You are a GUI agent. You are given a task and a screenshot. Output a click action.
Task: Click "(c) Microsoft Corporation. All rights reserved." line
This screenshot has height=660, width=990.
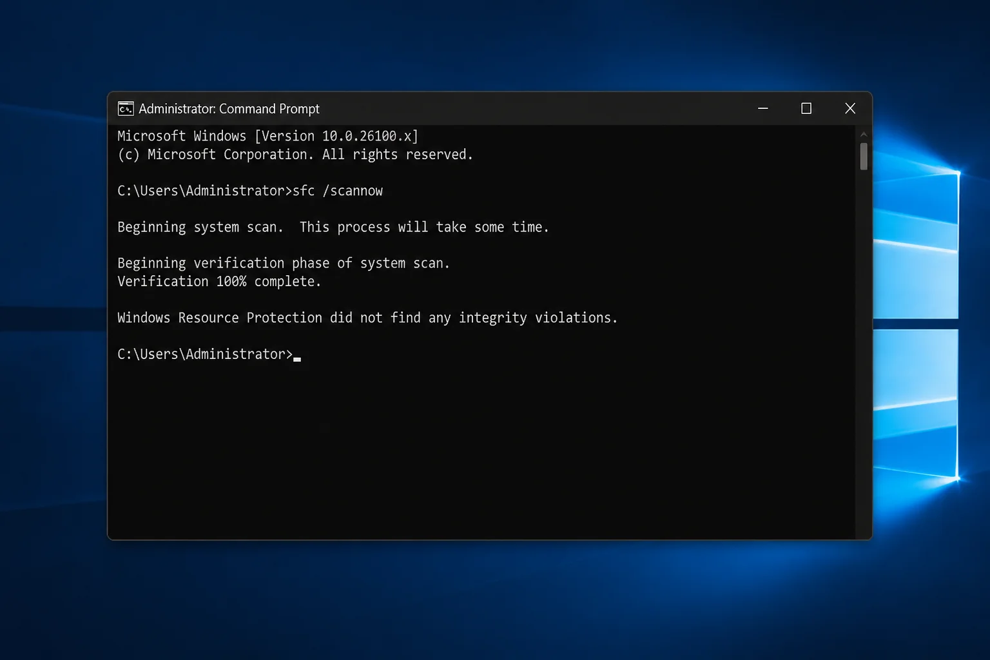(x=295, y=155)
